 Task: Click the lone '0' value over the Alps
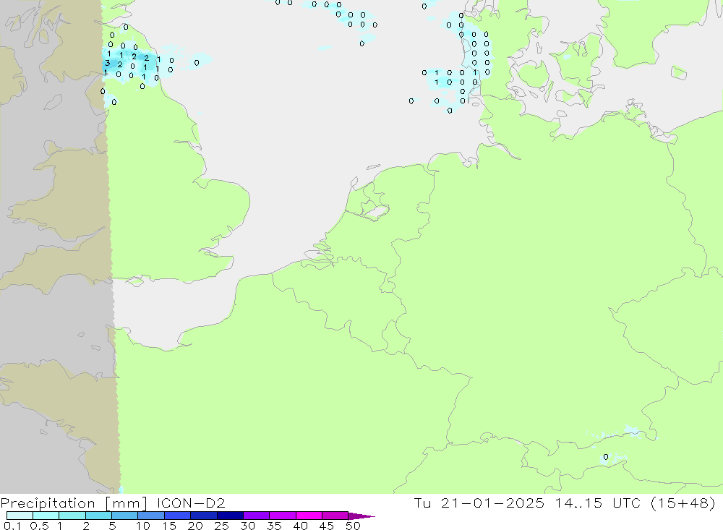[x=606, y=457]
